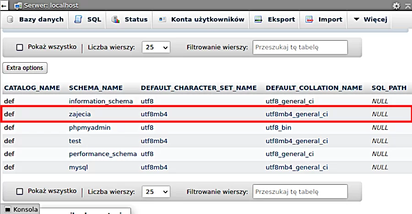
Task: Click the Konsola terminal icon
Action: pos(8,209)
